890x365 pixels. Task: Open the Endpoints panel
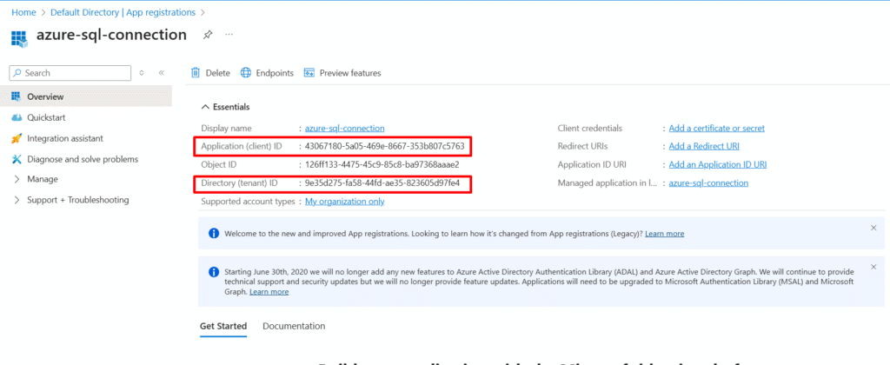tap(268, 73)
